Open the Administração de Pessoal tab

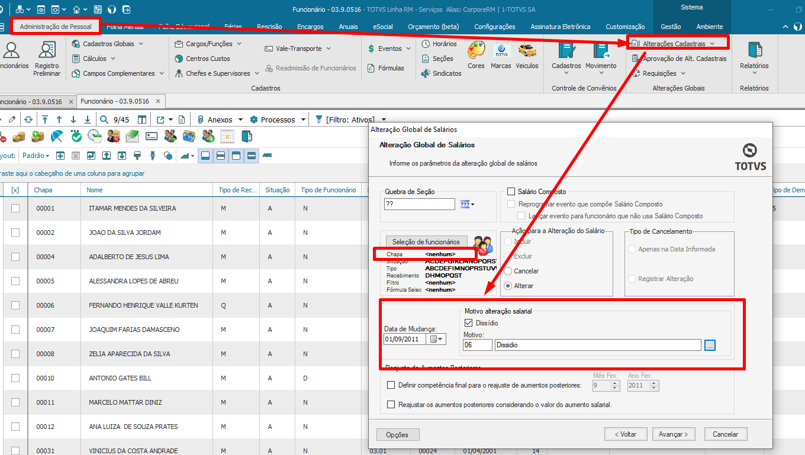click(56, 27)
